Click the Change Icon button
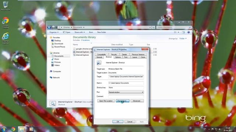Image resolution: width=236 pixels, height=132 pixels. pos(122,101)
